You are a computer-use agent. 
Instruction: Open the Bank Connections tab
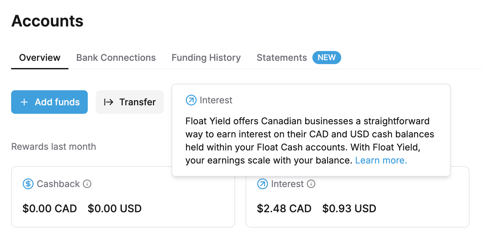tap(116, 58)
